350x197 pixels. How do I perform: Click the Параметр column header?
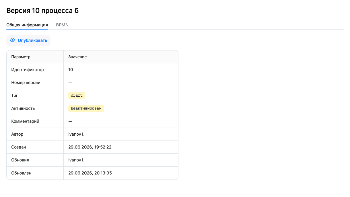click(21, 57)
